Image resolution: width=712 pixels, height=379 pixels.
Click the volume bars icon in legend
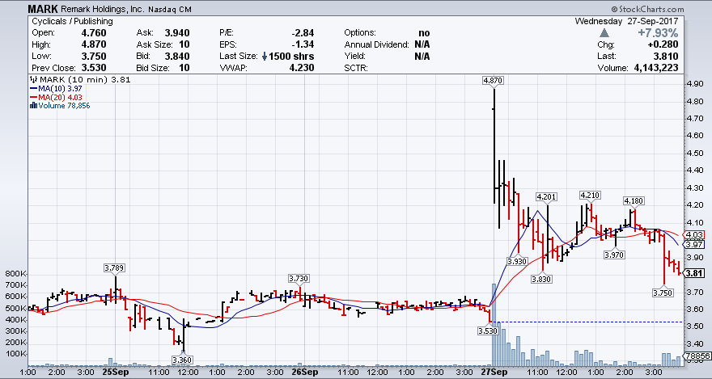32,105
